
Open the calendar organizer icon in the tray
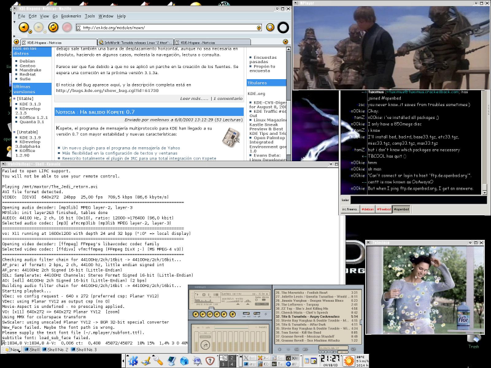click(x=314, y=361)
